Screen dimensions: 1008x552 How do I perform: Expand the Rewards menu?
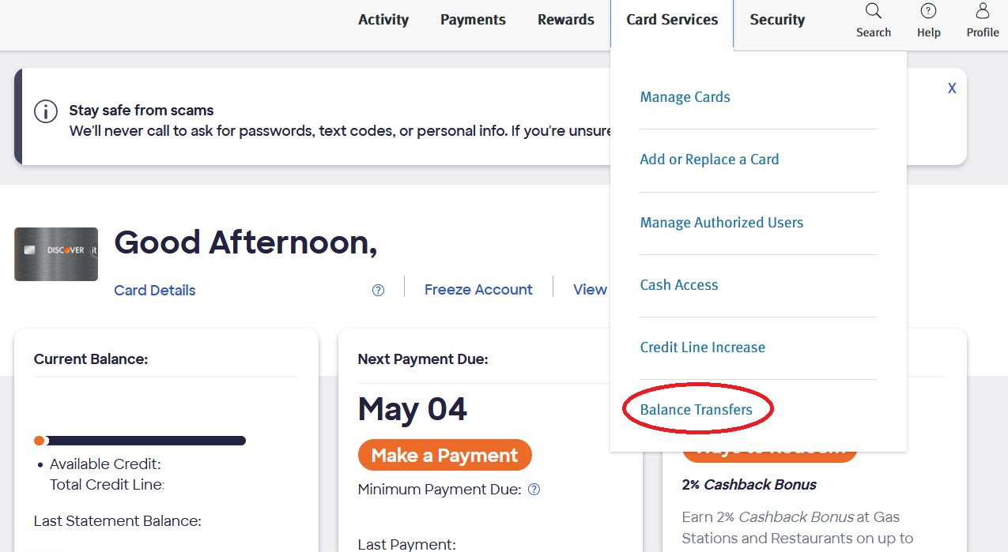point(565,20)
